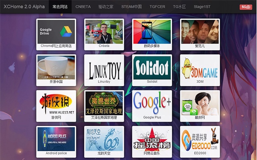Click the red SG点 button
Screen dimensions: 257x160
(x=246, y=7)
